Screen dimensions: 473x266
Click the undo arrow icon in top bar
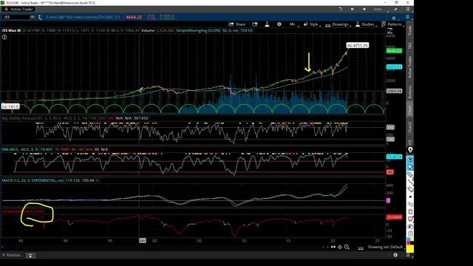click(x=340, y=10)
